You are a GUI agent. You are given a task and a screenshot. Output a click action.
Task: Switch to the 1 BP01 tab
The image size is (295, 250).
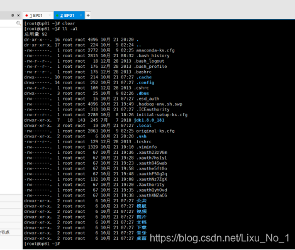[x=38, y=15]
